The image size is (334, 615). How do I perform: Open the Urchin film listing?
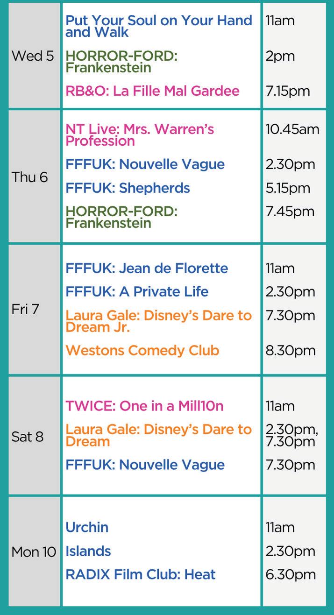pyautogui.click(x=87, y=527)
